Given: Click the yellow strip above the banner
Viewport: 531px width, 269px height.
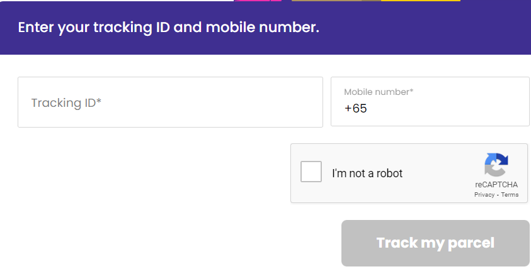Looking at the screenshot, I should point(420,1).
